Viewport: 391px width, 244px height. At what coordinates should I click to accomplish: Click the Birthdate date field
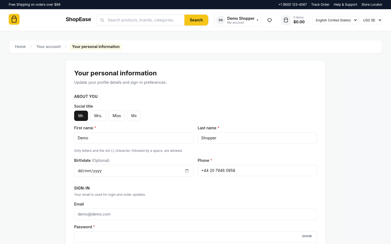(134, 171)
